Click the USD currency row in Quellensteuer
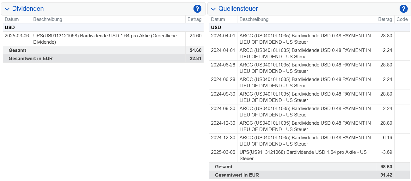The height and width of the screenshot is (181, 411). [x=309, y=28]
